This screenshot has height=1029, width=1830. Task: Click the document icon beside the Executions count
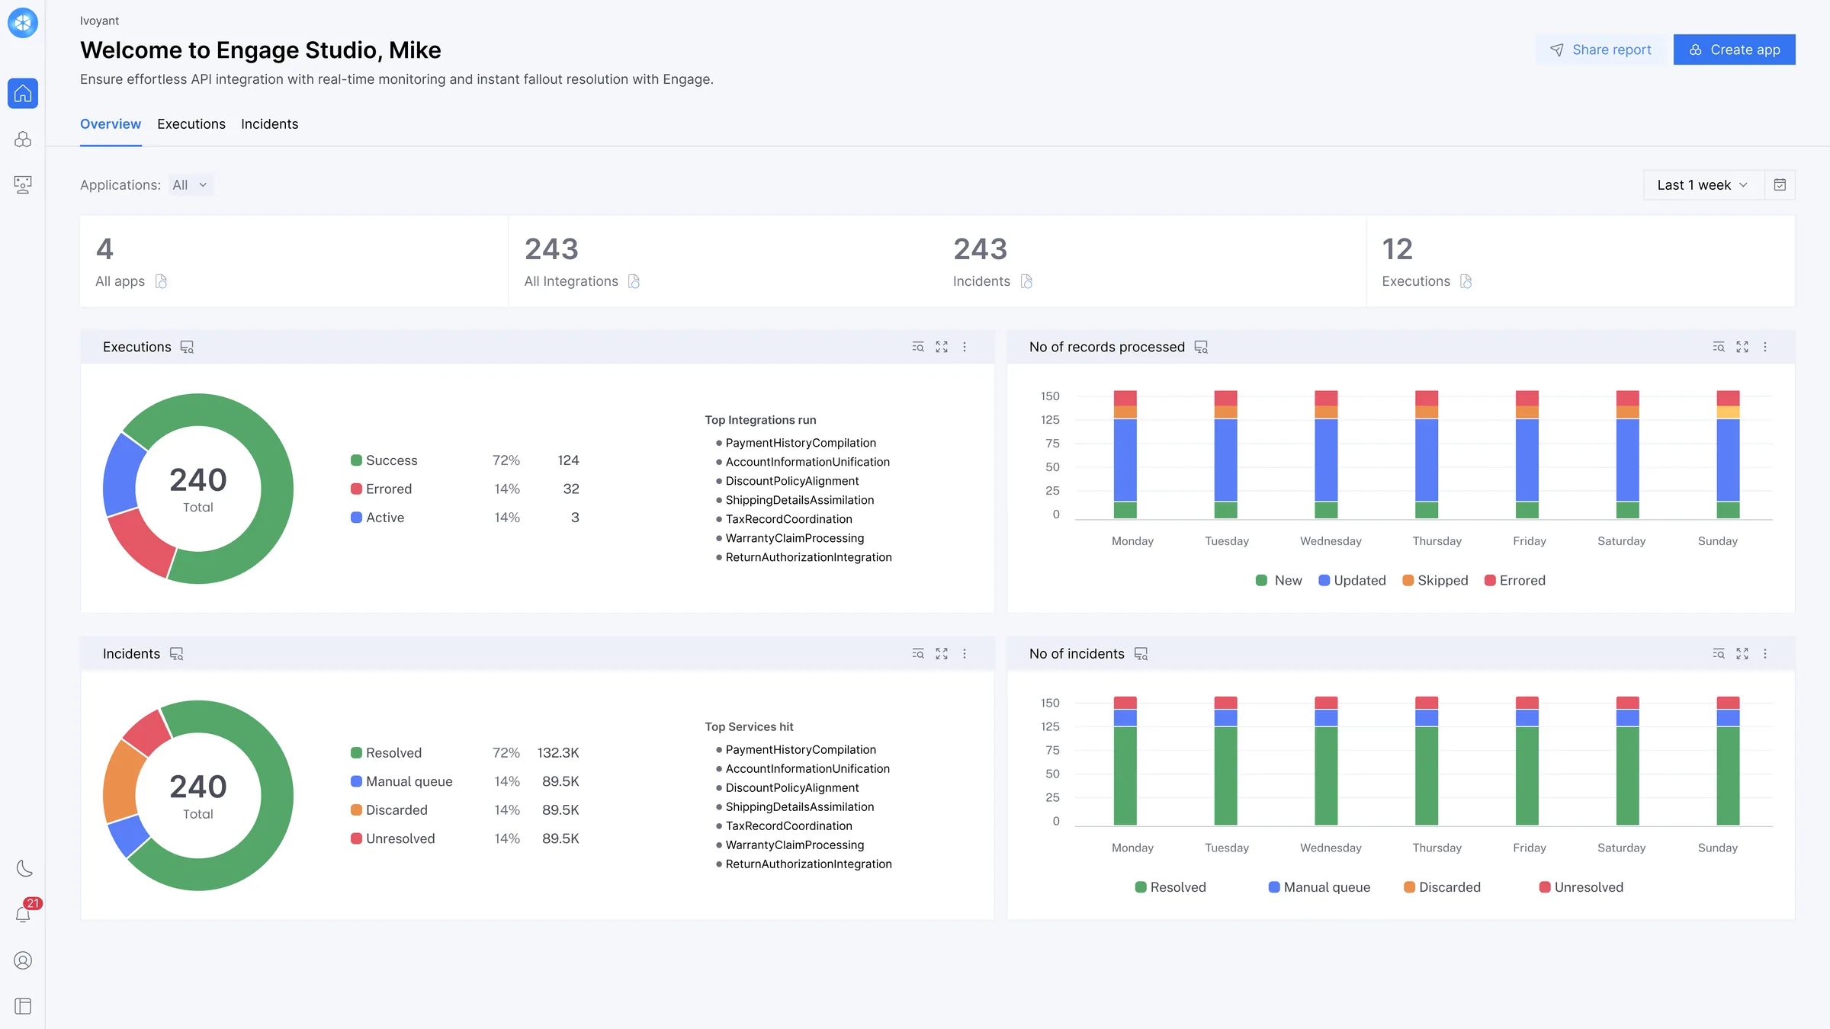click(1466, 281)
